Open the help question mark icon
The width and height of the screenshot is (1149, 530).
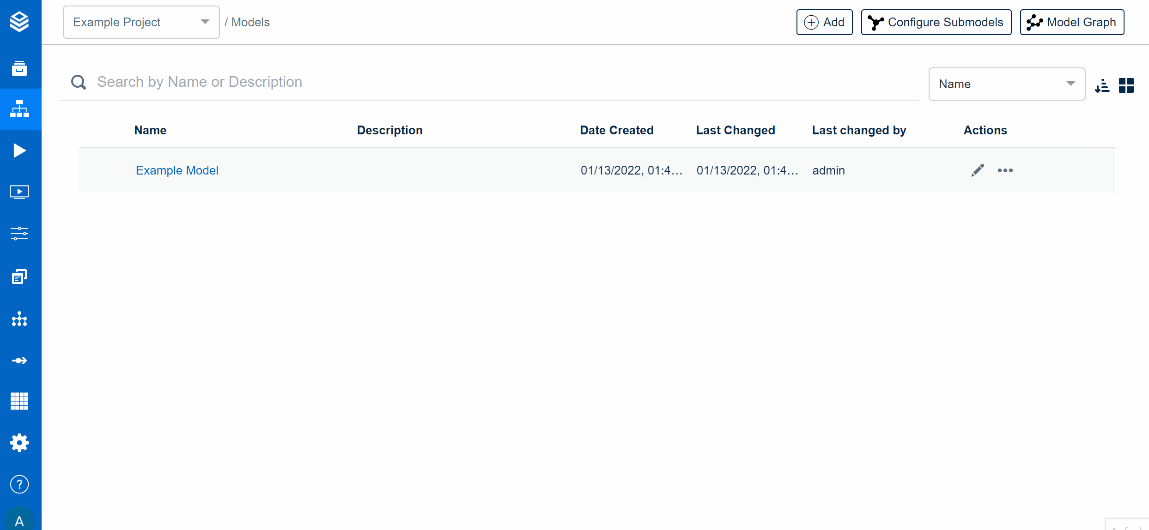(x=19, y=484)
